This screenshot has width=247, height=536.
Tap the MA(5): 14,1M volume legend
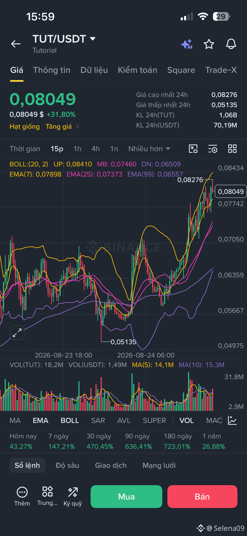coord(153,365)
